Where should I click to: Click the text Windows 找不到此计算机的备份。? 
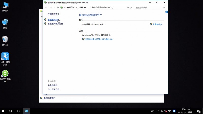[97, 35]
